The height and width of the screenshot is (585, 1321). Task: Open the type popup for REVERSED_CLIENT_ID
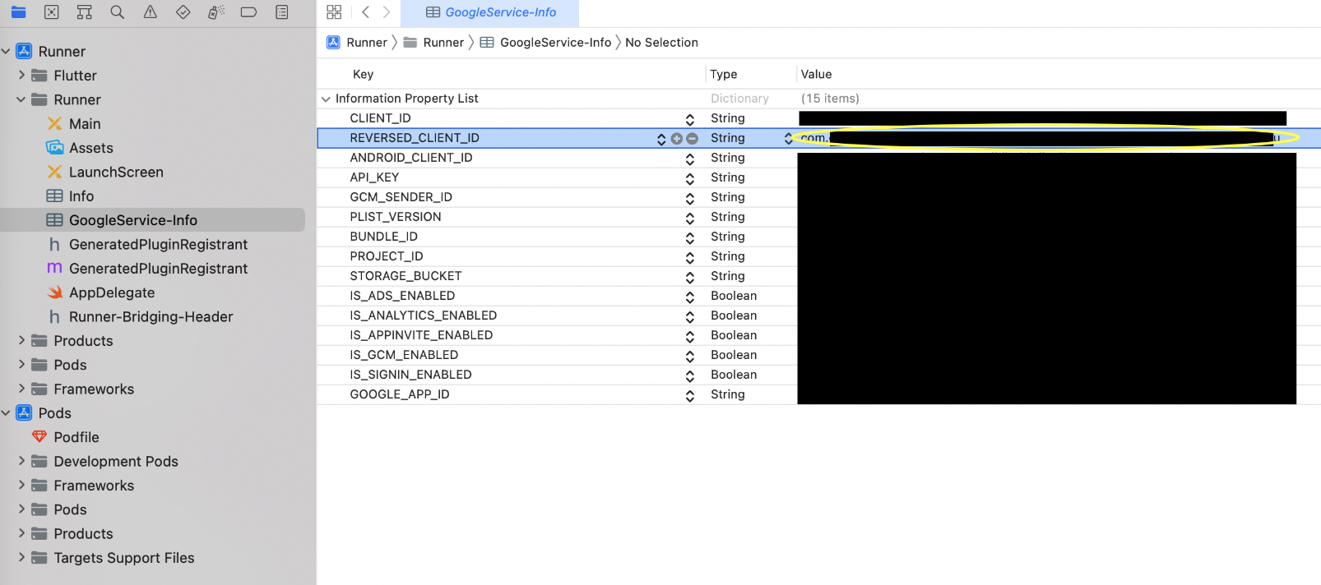(788, 139)
